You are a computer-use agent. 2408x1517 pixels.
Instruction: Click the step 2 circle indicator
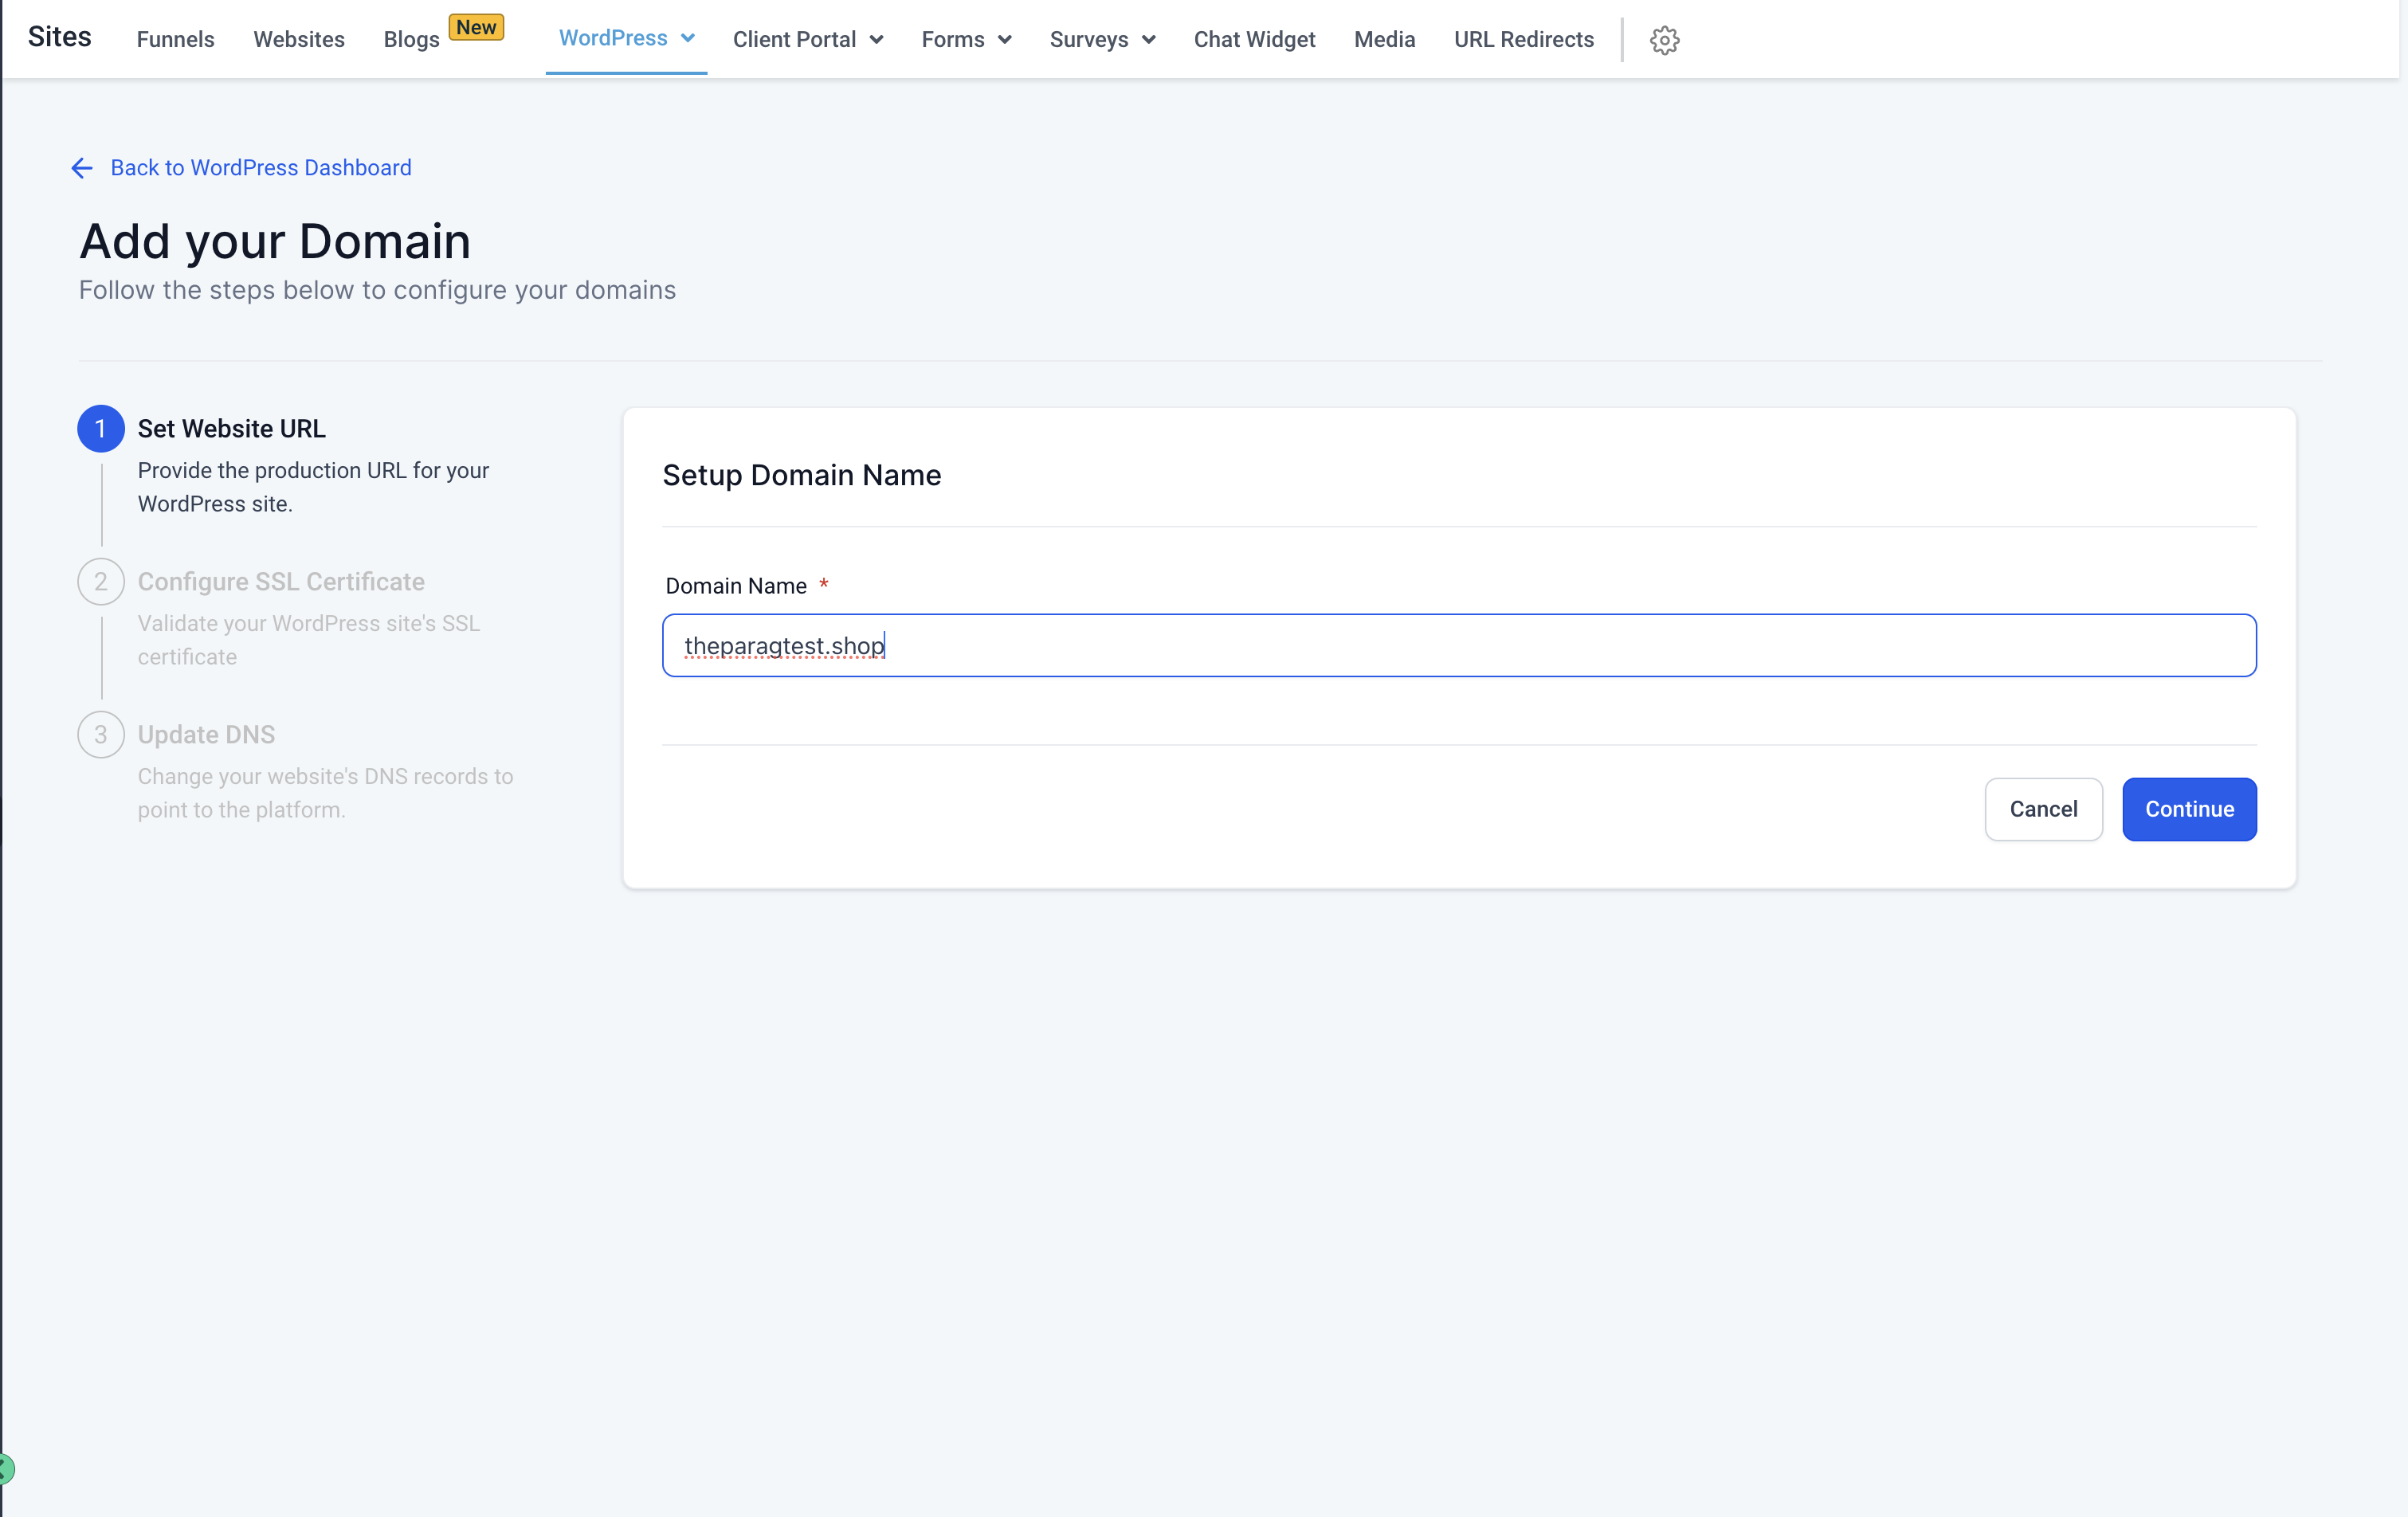[101, 582]
